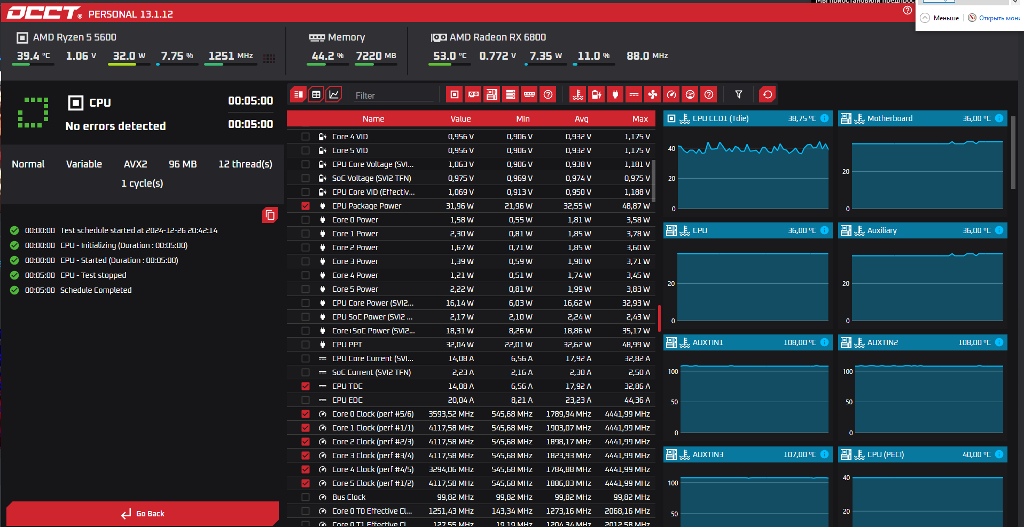Click the Go Back button

pyautogui.click(x=143, y=514)
